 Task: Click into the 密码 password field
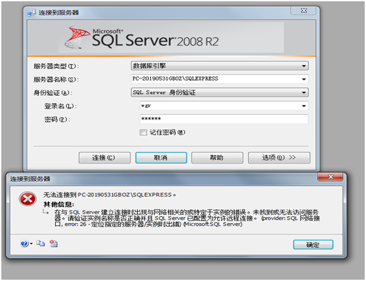pyautogui.click(x=224, y=119)
